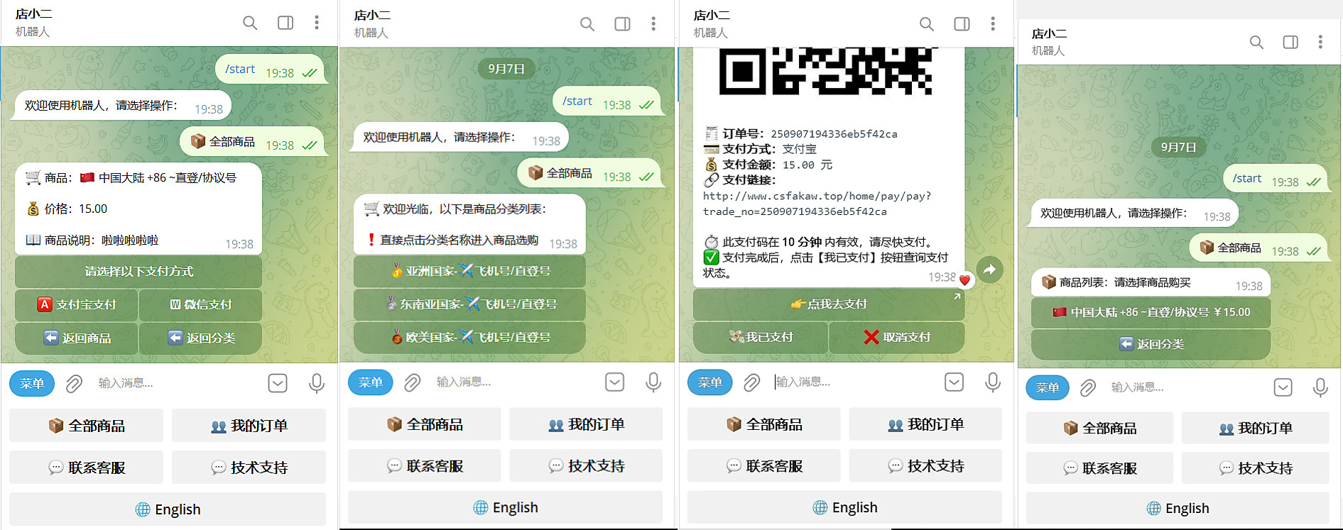Open the three-dot menu in the rightmost chat header
Screen dimensions: 1343x530
[1320, 43]
